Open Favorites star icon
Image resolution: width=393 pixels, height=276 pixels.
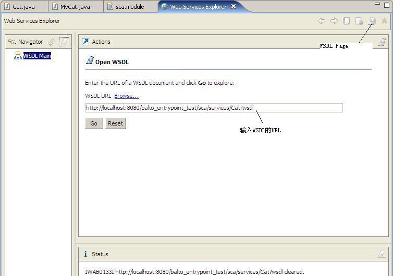click(x=384, y=21)
